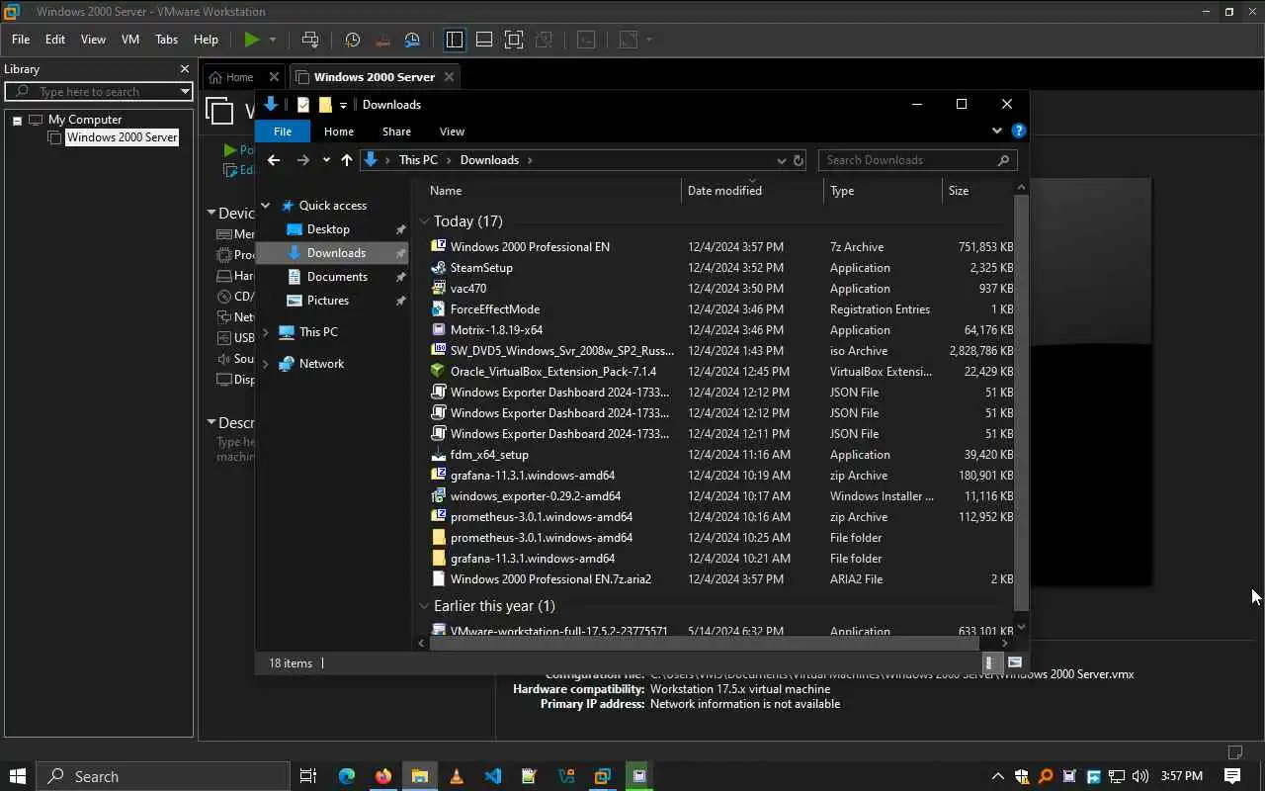Collapse the Earlier this year group
The height and width of the screenshot is (791, 1265).
(424, 606)
